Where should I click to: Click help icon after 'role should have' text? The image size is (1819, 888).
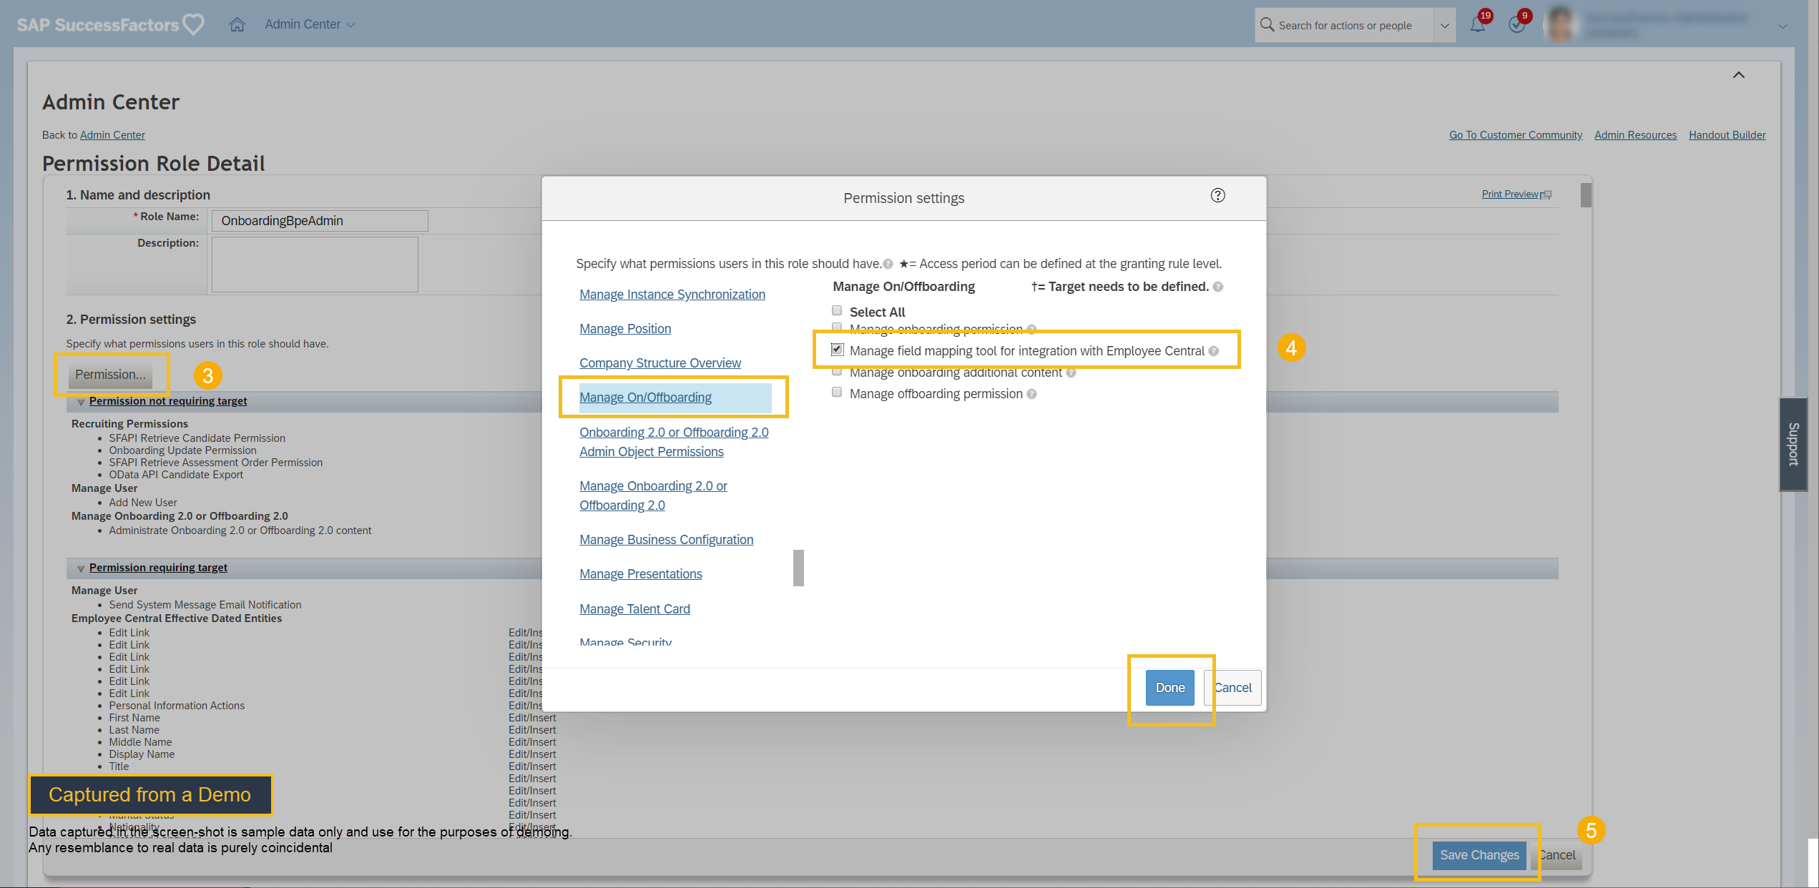(x=888, y=264)
